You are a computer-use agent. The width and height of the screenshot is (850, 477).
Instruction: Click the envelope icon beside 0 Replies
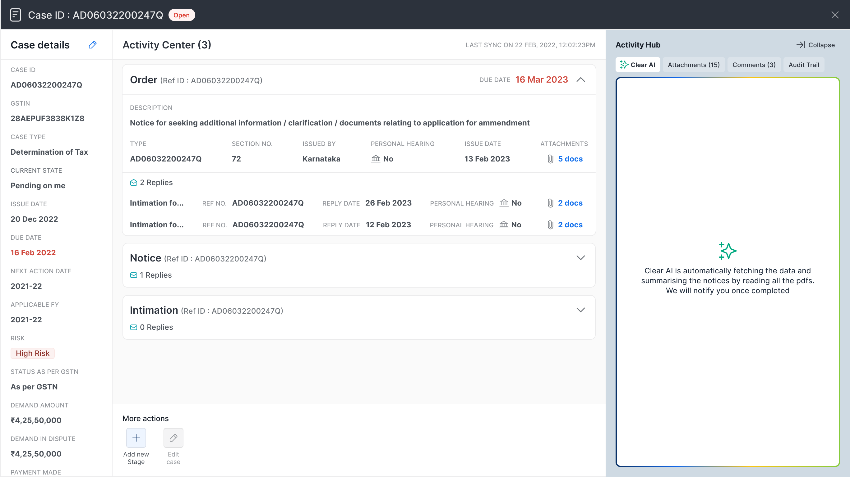click(134, 327)
